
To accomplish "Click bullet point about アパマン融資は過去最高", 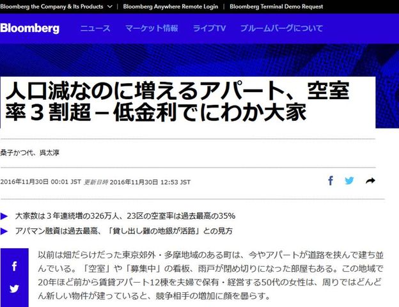I will (123, 231).
